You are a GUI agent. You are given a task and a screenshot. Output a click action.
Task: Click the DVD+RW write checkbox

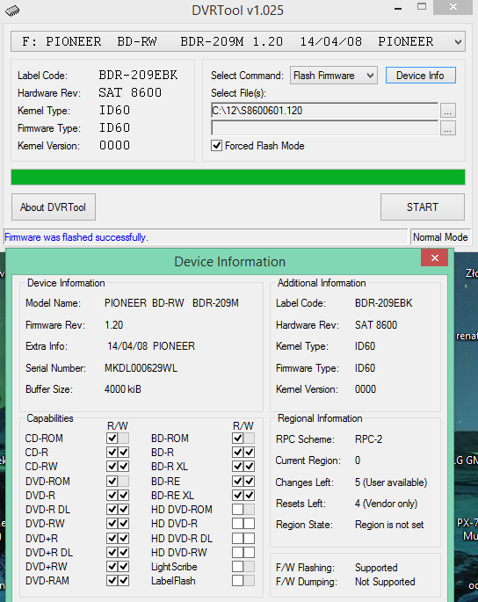tap(124, 566)
